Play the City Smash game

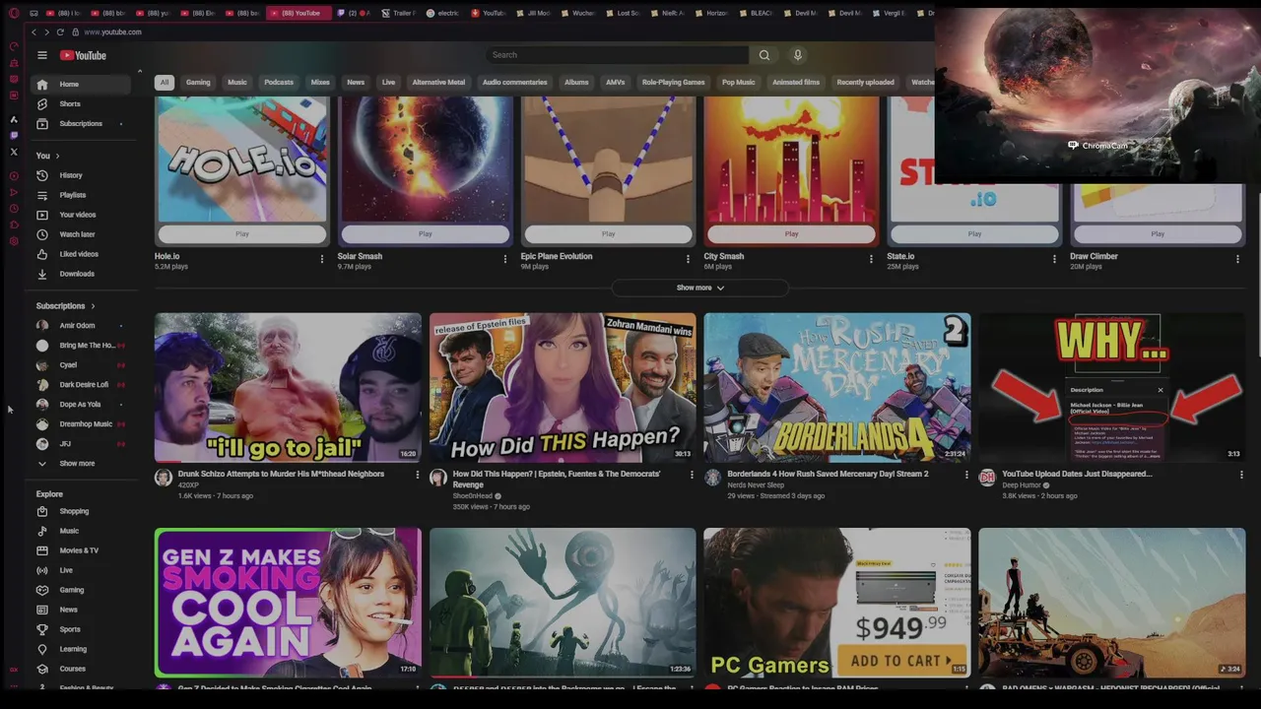(791, 234)
